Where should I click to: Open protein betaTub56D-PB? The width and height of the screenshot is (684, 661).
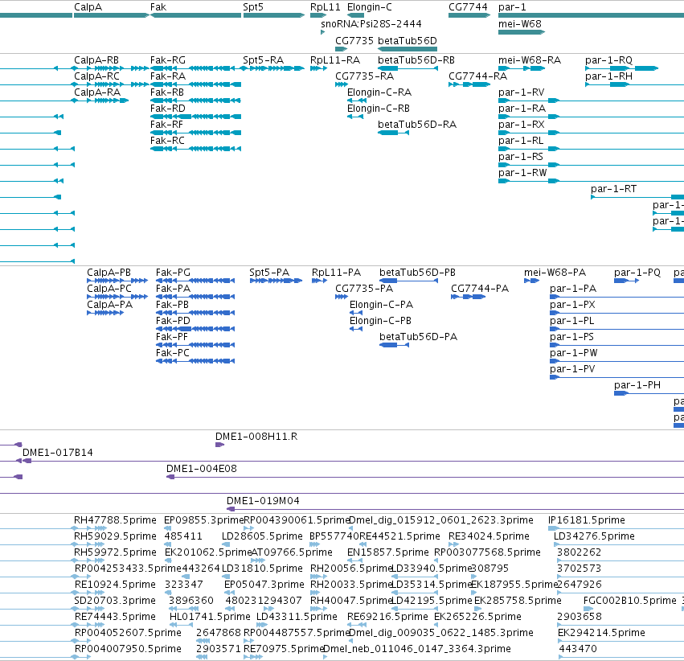point(417,273)
